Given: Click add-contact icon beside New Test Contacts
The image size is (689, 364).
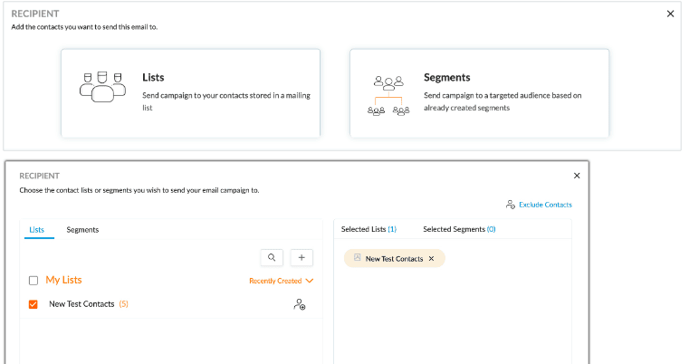Looking at the screenshot, I should (x=300, y=304).
